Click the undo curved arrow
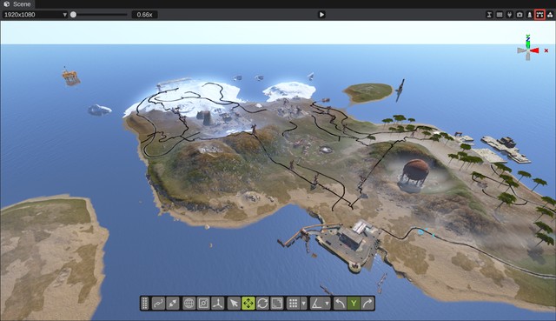Viewport: 556px width, 321px height. pyautogui.click(x=340, y=304)
